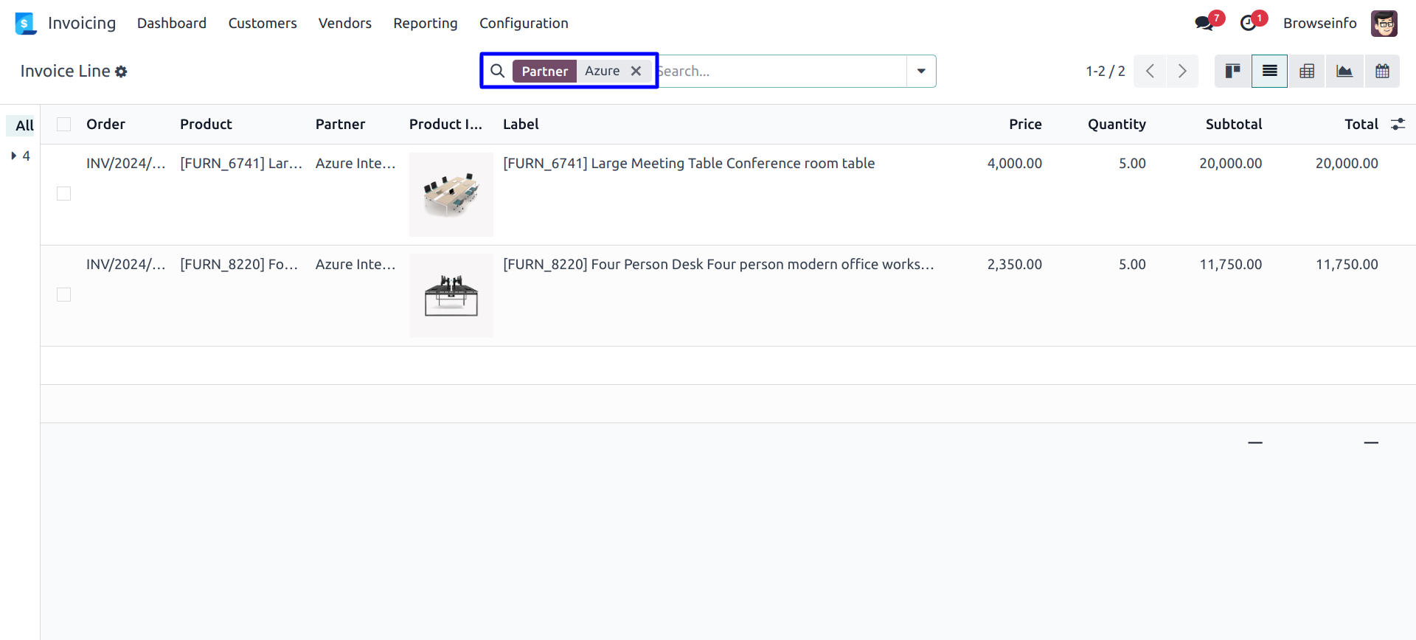The width and height of the screenshot is (1416, 640).
Task: Switch to Kanban view
Action: pos(1232,71)
